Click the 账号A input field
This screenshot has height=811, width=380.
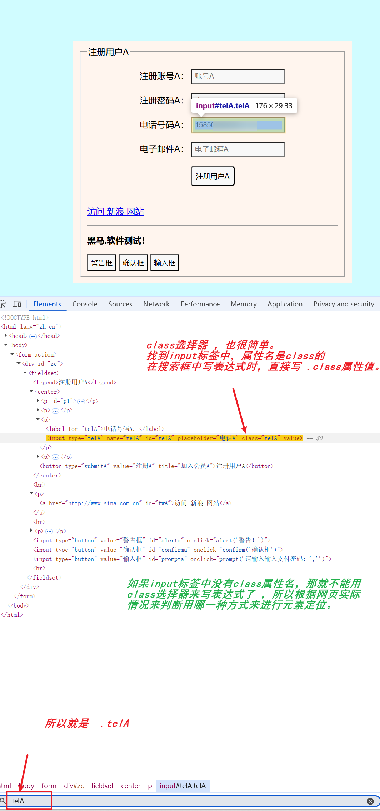click(x=238, y=77)
